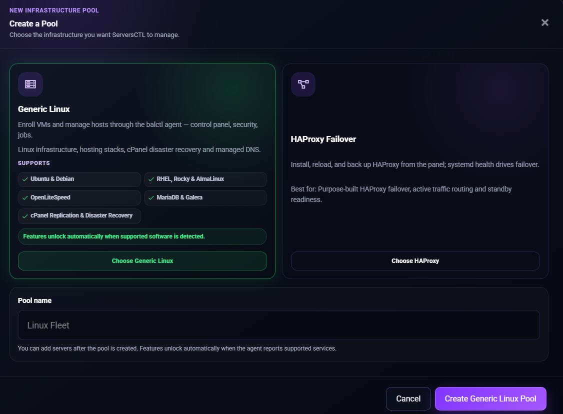Select the Choose HAProxy button

(x=415, y=260)
